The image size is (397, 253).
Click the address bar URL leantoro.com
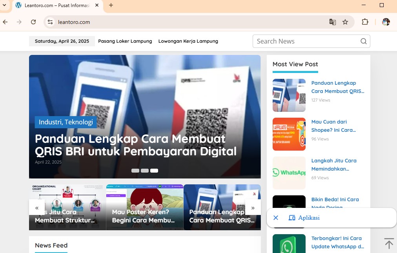(x=74, y=22)
